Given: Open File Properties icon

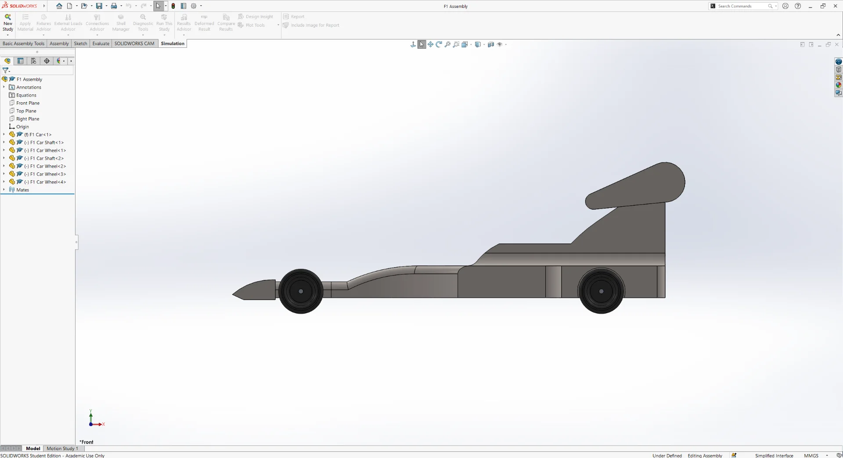Looking at the screenshot, I should pyautogui.click(x=184, y=6).
